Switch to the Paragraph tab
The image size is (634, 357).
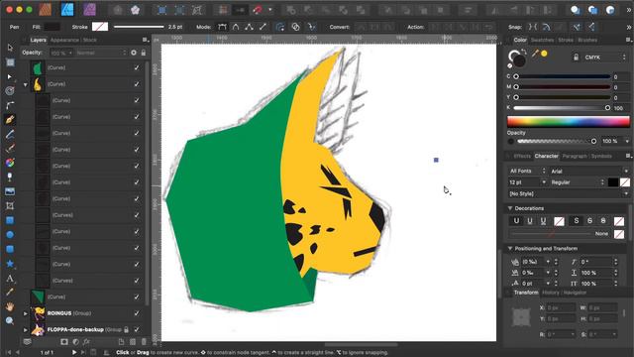point(575,156)
